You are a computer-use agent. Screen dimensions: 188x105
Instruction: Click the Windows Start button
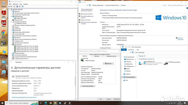coord(2,103)
